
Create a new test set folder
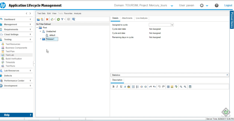[x=38, y=19]
